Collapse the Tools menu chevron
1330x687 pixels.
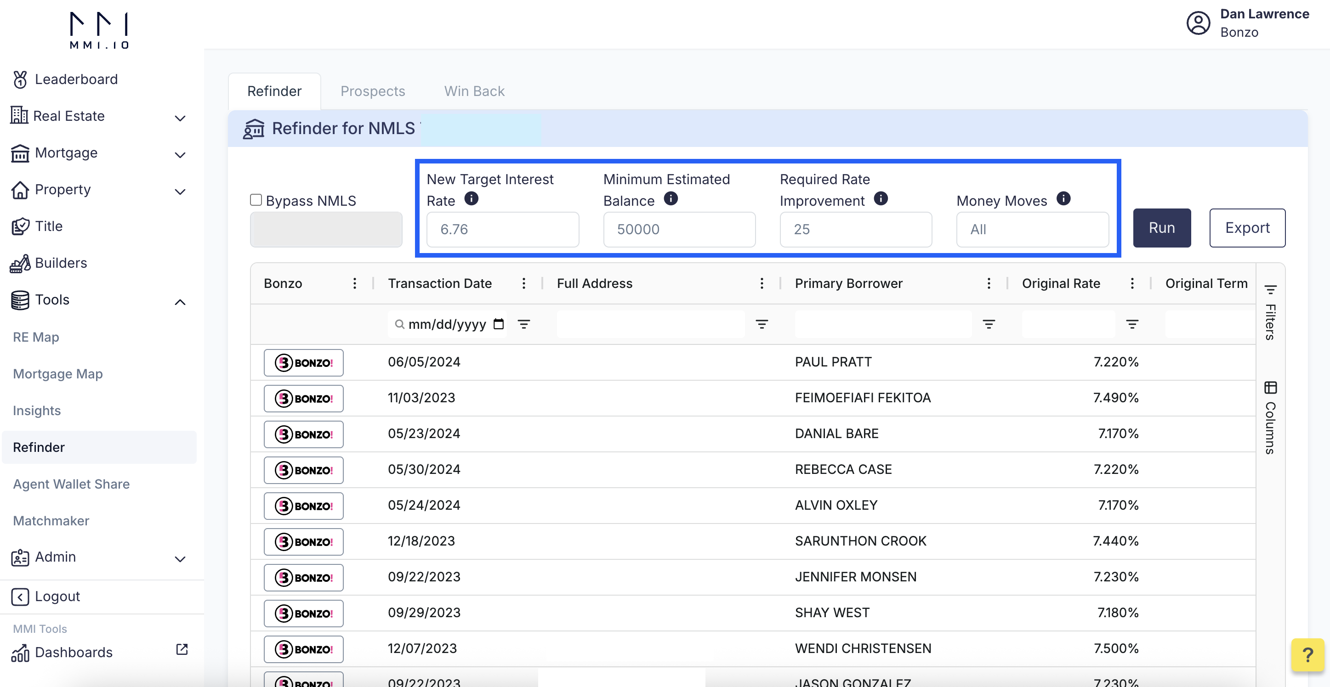coord(180,302)
